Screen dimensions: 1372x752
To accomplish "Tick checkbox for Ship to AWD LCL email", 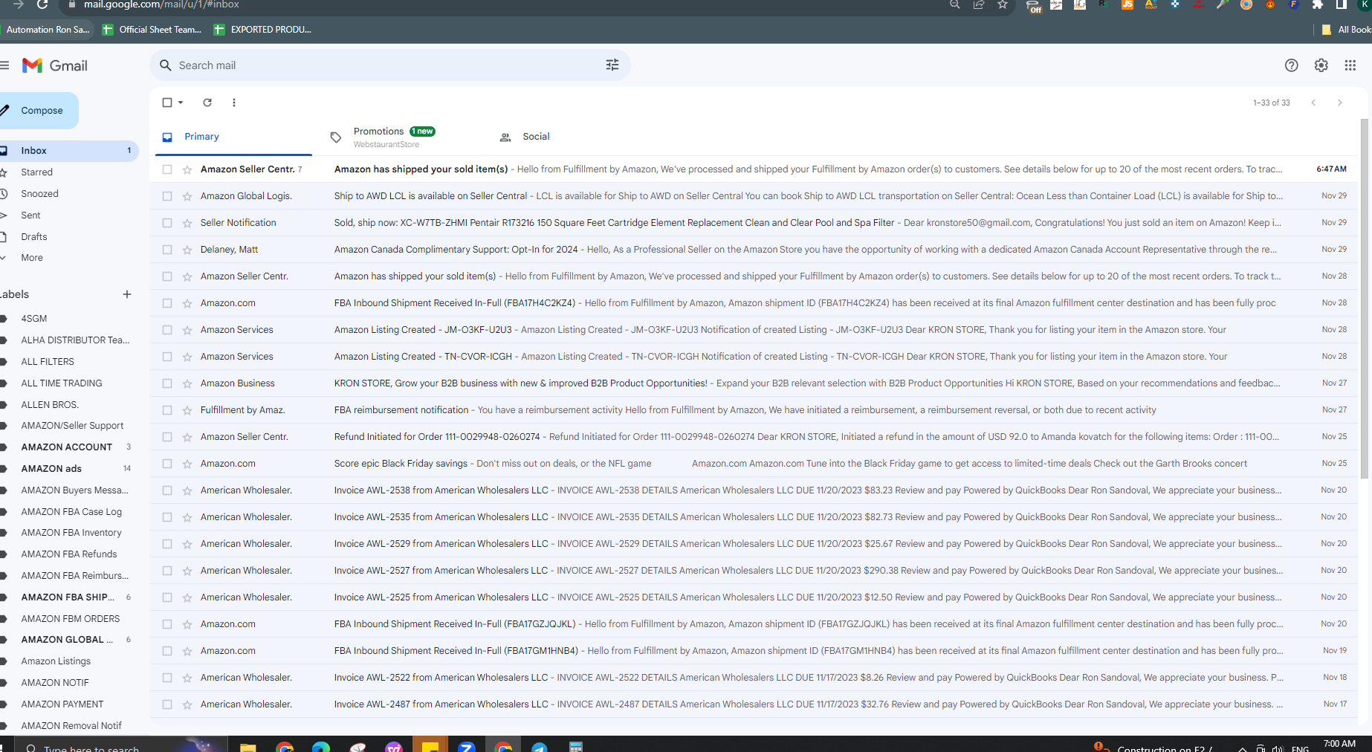I will coord(167,196).
